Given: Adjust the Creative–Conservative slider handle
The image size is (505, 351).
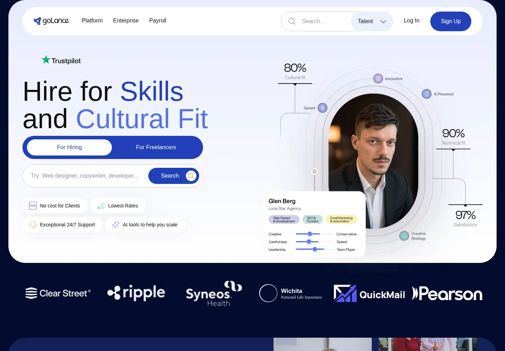Looking at the screenshot, I should point(310,234).
